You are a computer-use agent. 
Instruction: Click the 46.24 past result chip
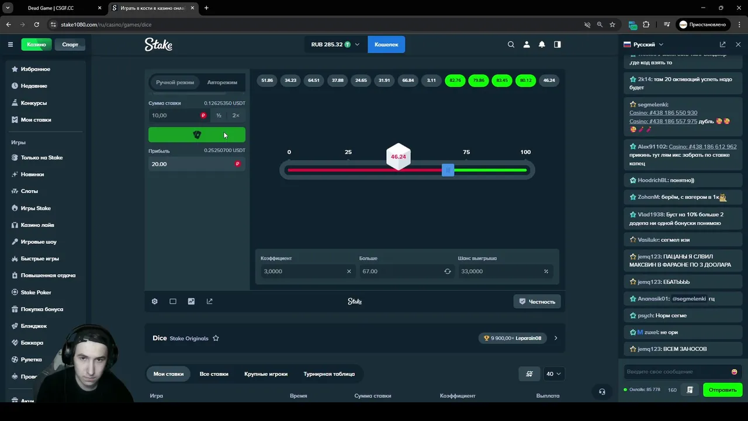click(549, 80)
